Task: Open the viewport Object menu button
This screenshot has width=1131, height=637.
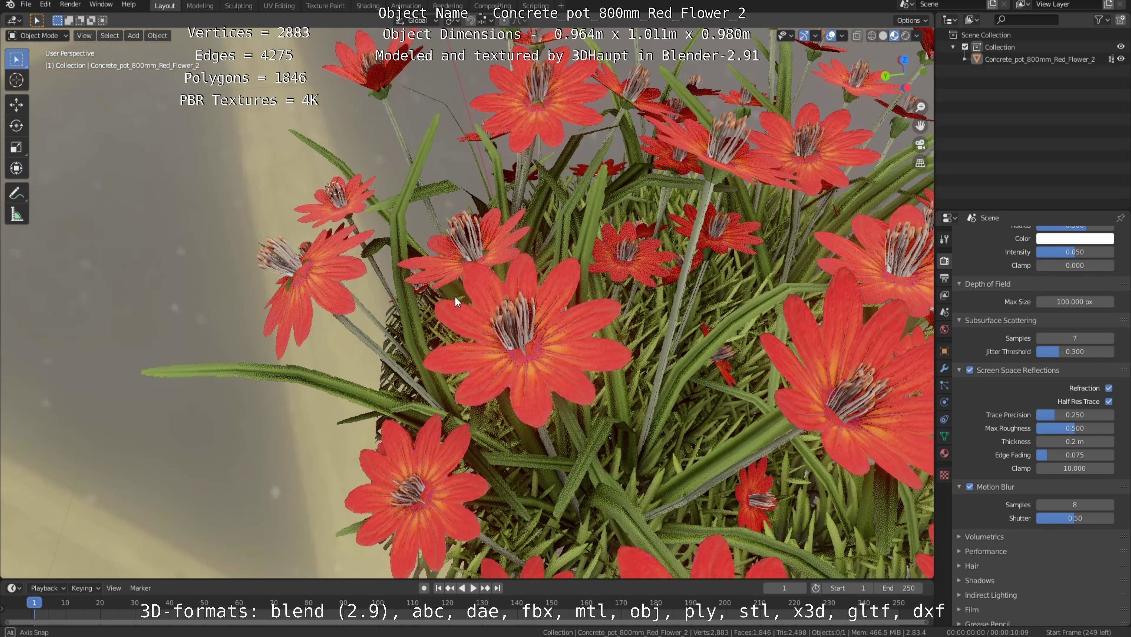Action: tap(157, 36)
